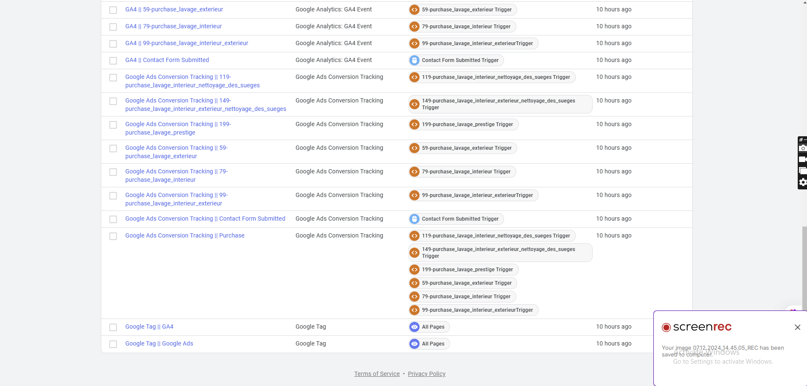This screenshot has width=807, height=386.
Task: Open the GA4 || 99-purchase_lavage_interieur_exterieur tag
Action: [187, 43]
